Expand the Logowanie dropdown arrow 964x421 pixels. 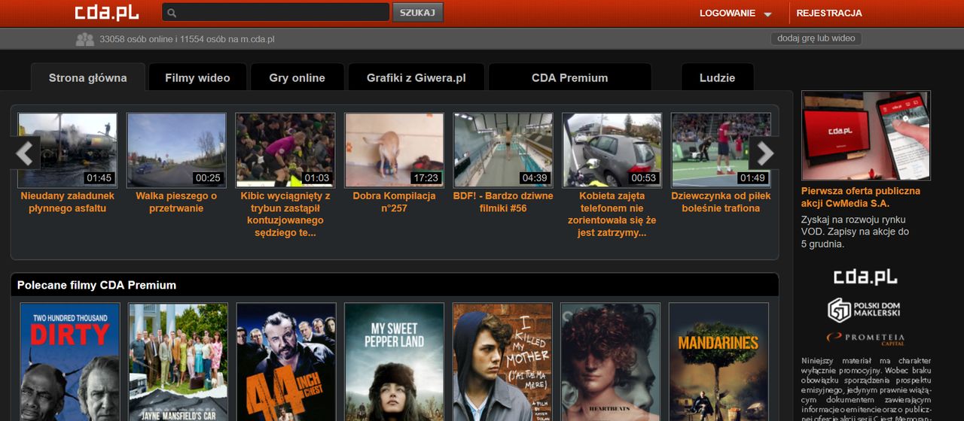click(x=767, y=14)
